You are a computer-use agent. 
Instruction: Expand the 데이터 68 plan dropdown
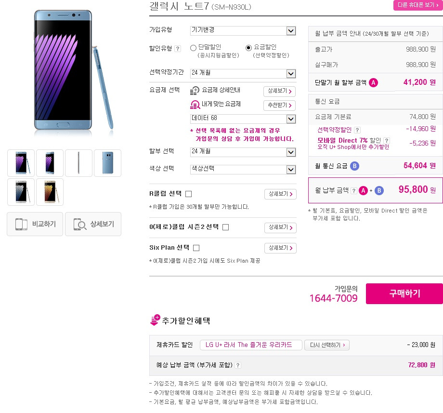point(243,119)
